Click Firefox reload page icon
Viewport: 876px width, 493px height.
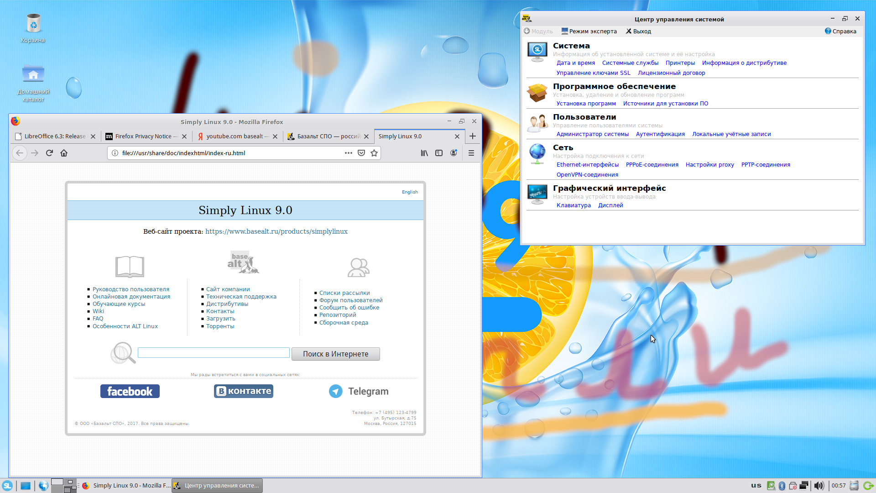49,153
